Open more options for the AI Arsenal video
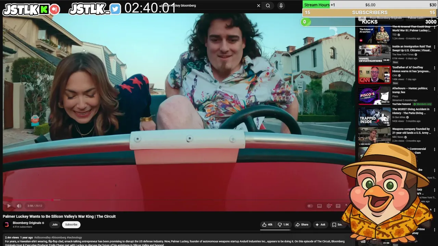 pyautogui.click(x=435, y=27)
